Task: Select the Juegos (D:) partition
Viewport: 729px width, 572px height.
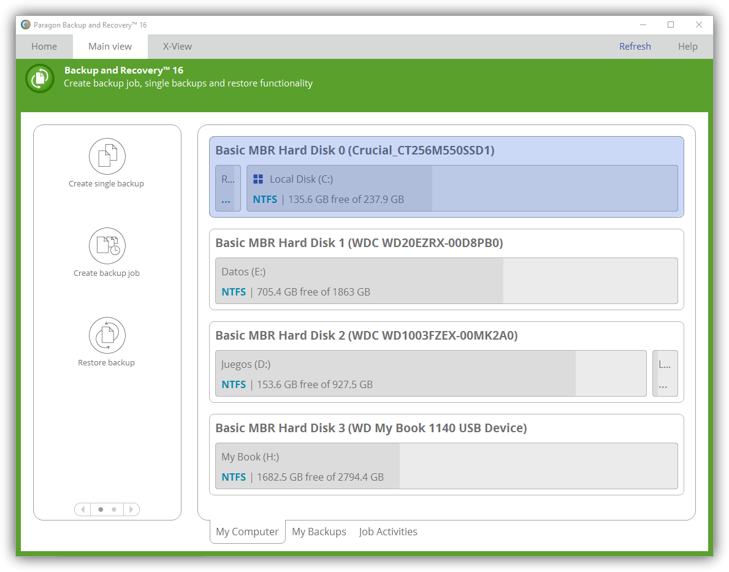Action: tap(431, 373)
